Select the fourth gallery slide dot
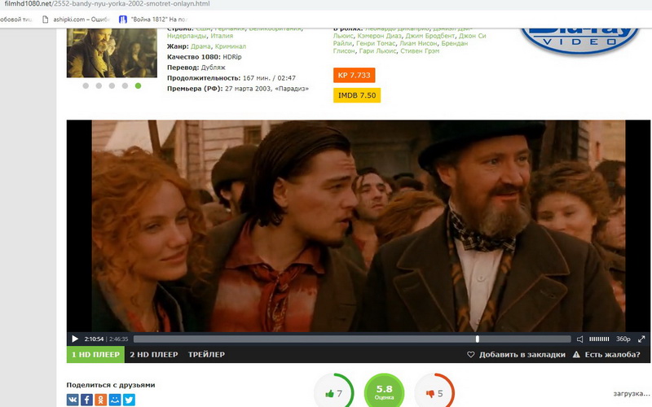 (x=125, y=85)
